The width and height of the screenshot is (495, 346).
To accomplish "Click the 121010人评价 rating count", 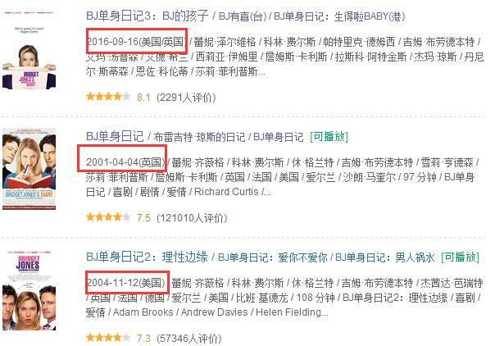I will pos(192,217).
